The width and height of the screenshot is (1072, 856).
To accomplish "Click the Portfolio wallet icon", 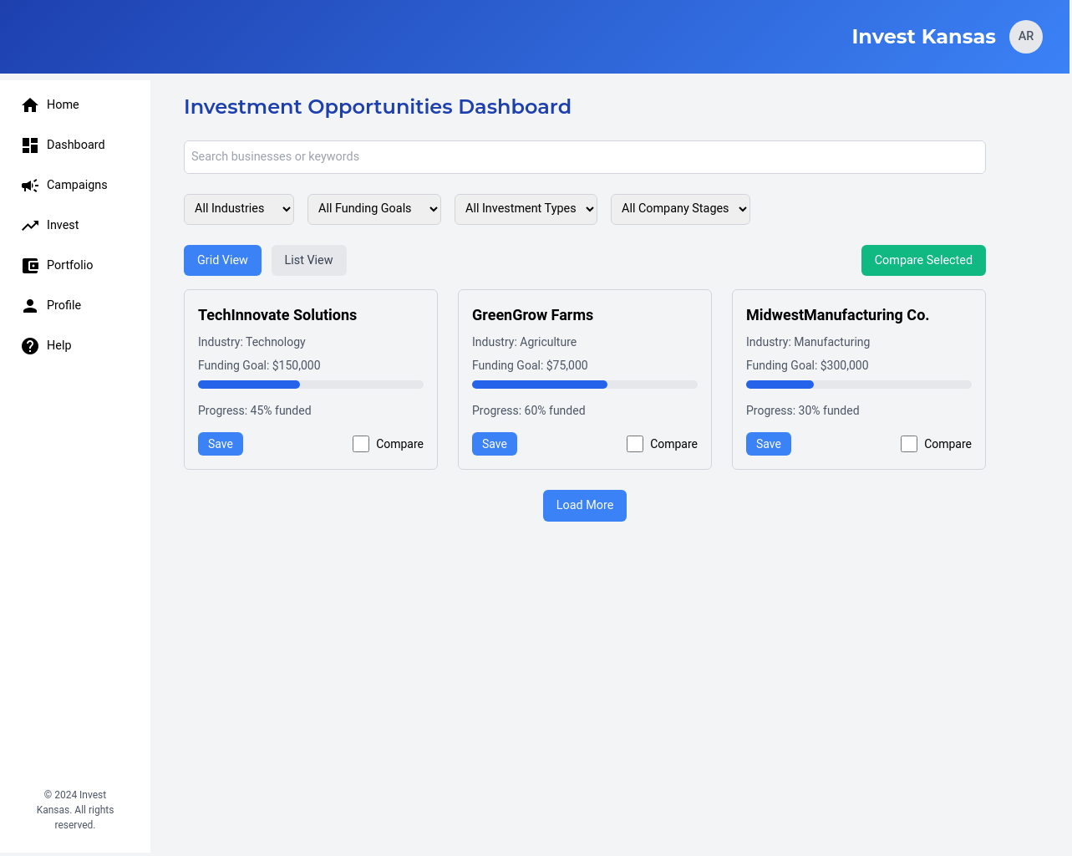I will [x=30, y=266].
